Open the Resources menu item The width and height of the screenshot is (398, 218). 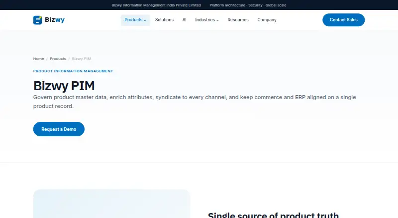[238, 20]
